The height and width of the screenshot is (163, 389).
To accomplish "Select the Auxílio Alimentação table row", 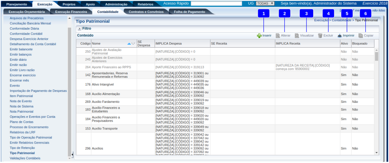I will [x=106, y=94].
